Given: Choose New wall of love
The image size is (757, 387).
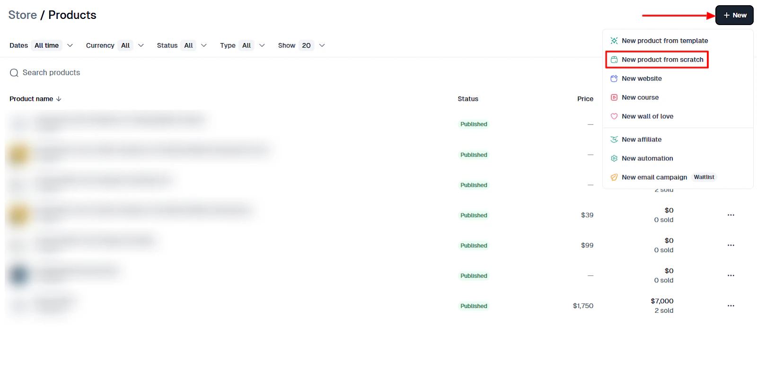Looking at the screenshot, I should click(x=678, y=116).
